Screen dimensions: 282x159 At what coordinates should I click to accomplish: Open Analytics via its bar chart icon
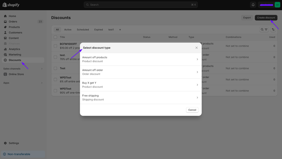[x=5, y=49]
